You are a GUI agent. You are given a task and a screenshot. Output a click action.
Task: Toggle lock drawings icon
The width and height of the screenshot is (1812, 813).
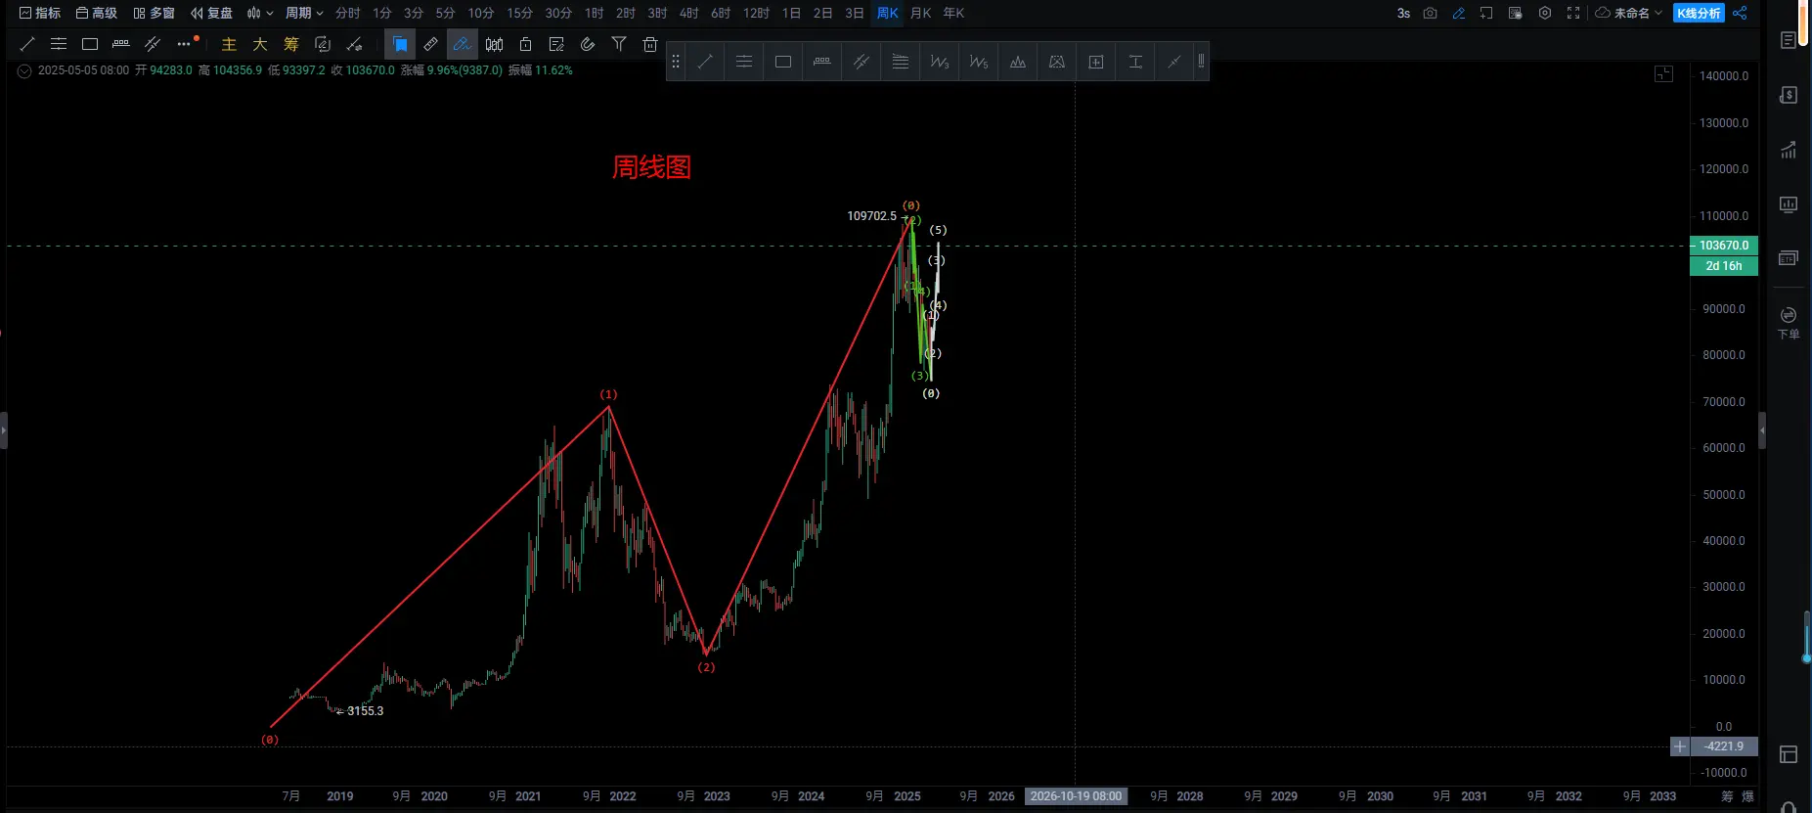525,44
